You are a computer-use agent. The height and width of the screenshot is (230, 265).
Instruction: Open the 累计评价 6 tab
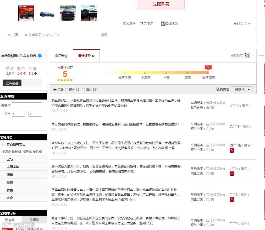click(86, 56)
